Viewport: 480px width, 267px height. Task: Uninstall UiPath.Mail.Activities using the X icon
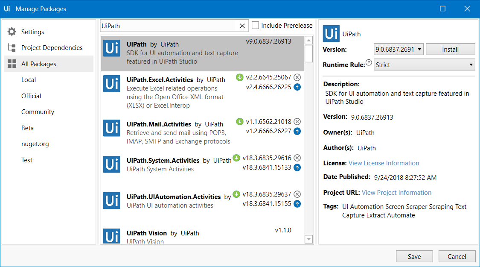click(297, 121)
